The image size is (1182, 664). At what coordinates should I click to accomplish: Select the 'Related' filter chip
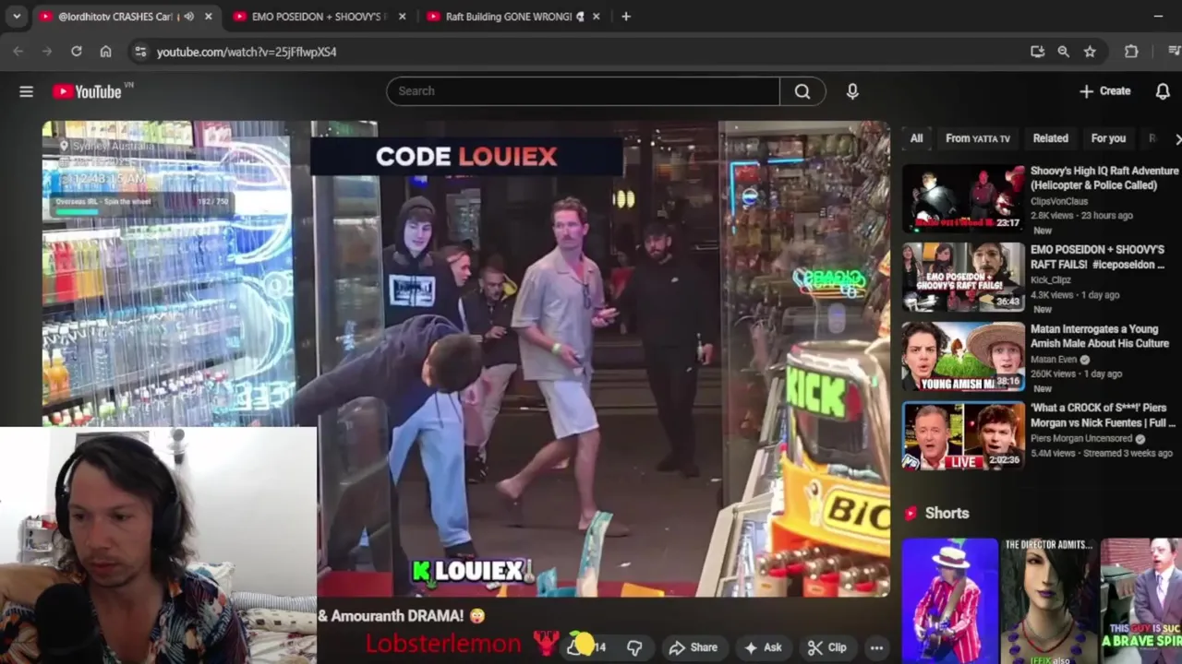pos(1050,138)
